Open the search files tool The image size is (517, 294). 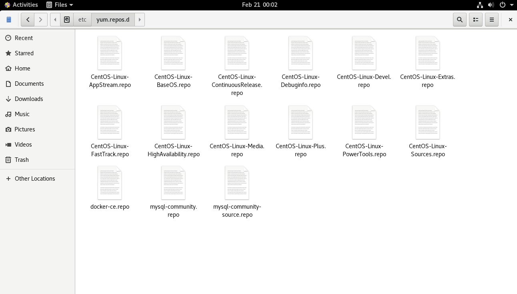[x=460, y=20]
